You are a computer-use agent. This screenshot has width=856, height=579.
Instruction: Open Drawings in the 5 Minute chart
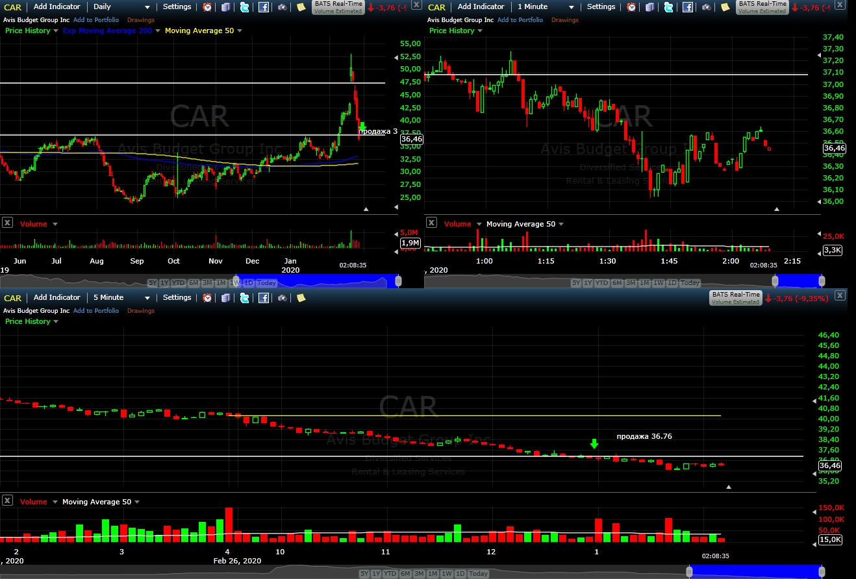141,311
